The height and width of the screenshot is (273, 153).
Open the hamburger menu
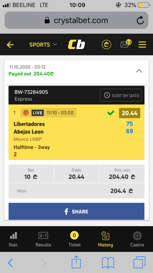click(x=142, y=45)
